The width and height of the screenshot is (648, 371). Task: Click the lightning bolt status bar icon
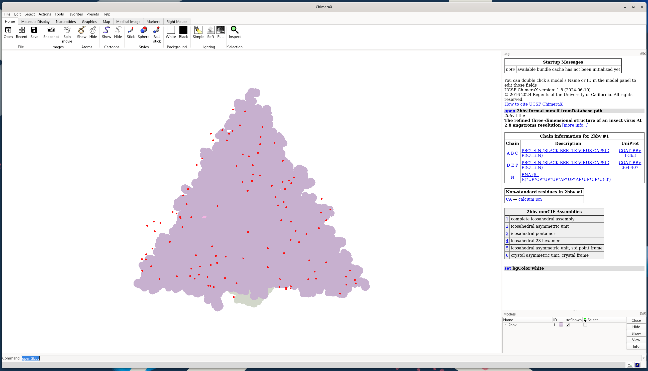tap(637, 365)
